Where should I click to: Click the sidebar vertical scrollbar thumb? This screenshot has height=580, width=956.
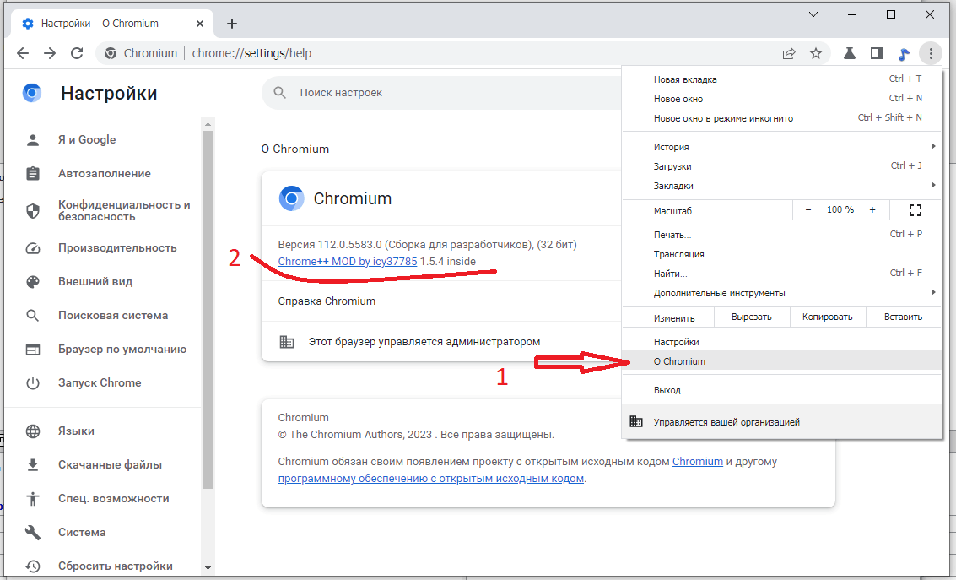click(208, 309)
